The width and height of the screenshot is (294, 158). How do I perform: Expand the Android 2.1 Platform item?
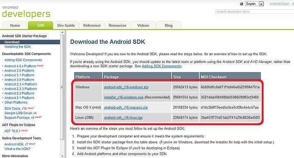click(2, 98)
